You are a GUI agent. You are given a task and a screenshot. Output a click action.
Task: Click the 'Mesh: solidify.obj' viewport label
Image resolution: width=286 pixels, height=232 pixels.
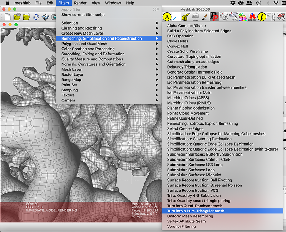[x=144, y=204]
